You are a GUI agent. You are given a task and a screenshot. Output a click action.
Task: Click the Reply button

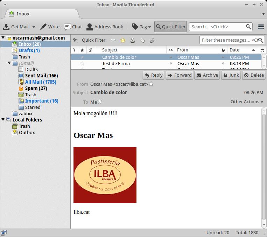[153, 75]
